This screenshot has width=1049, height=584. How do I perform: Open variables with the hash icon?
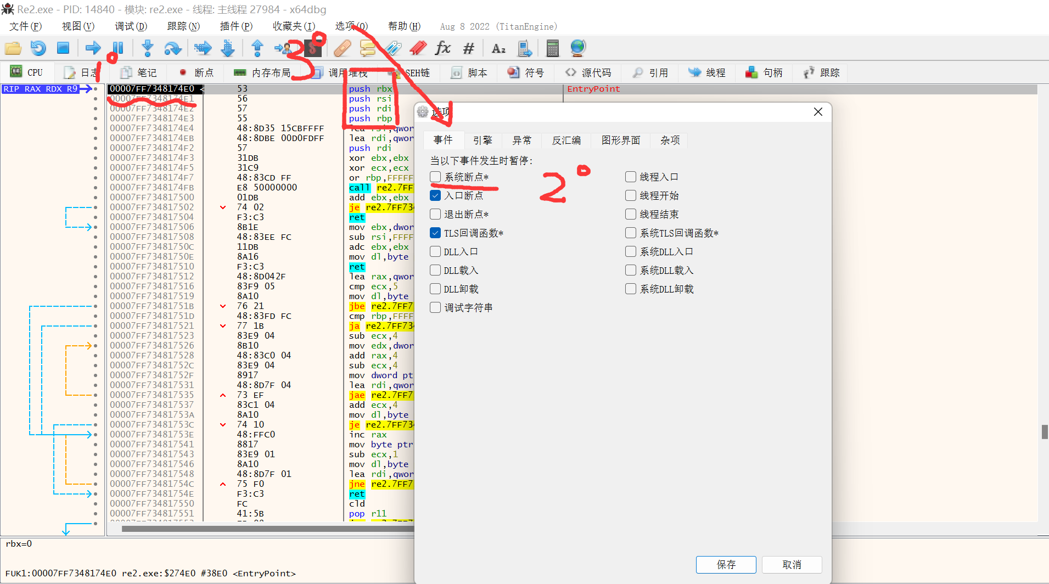pyautogui.click(x=468, y=48)
